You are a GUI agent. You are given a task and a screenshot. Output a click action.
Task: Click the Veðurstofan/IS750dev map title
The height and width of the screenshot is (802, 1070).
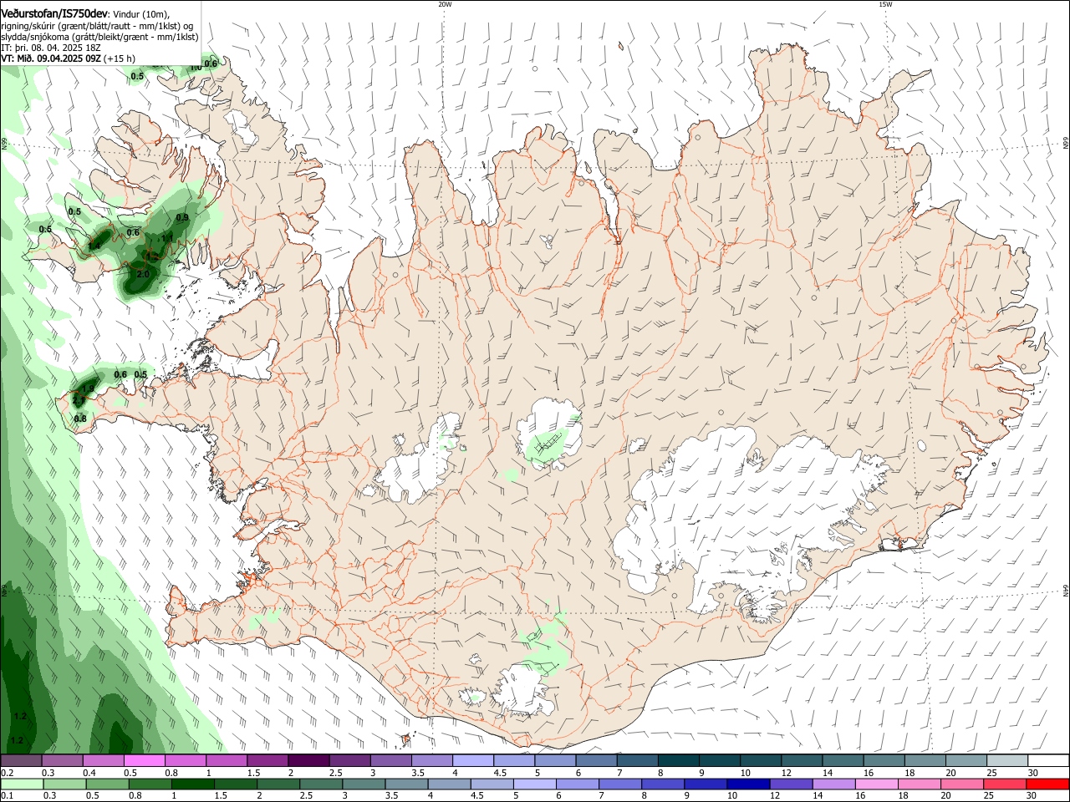pyautogui.click(x=54, y=13)
